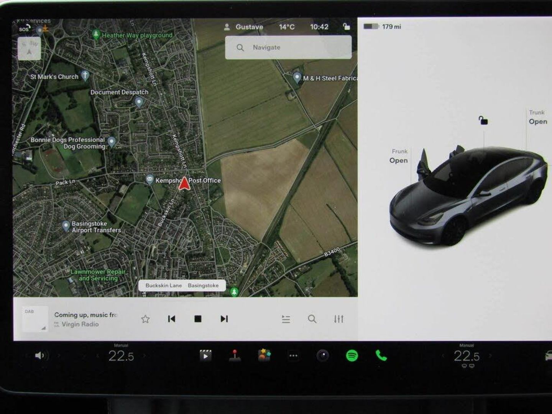
Task: Open the audio equalizer settings
Action: pyautogui.click(x=338, y=319)
